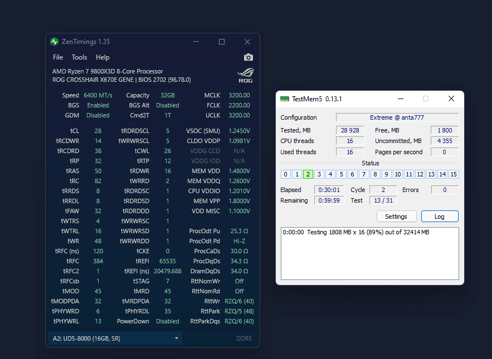This screenshot has width=492, height=359.
Task: Click the tRFC value 384
Action: [98, 261]
